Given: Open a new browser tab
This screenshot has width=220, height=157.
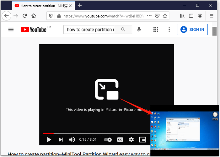Looking at the screenshot, I should [x=80, y=5].
